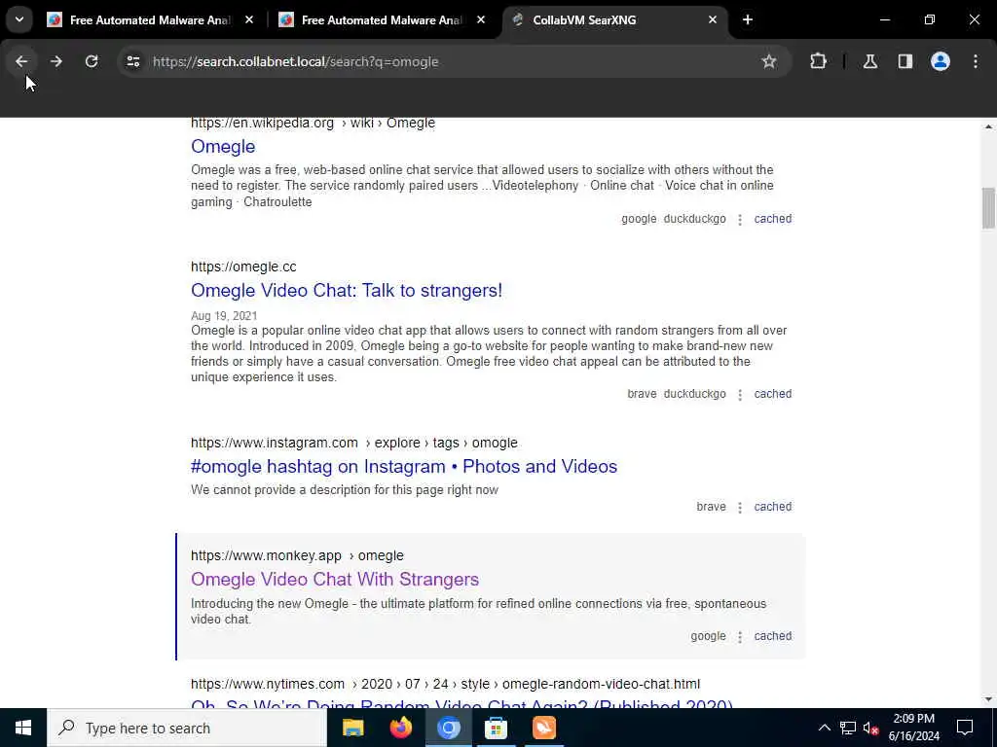This screenshot has height=747, width=997.
Task: Go forward in browser history
Action: coord(56,61)
